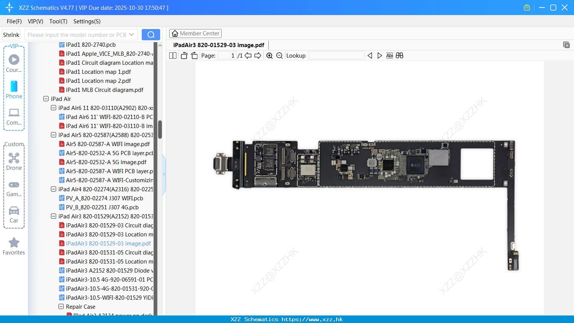Open the VIP(V) menu
The image size is (574, 323).
click(x=35, y=21)
